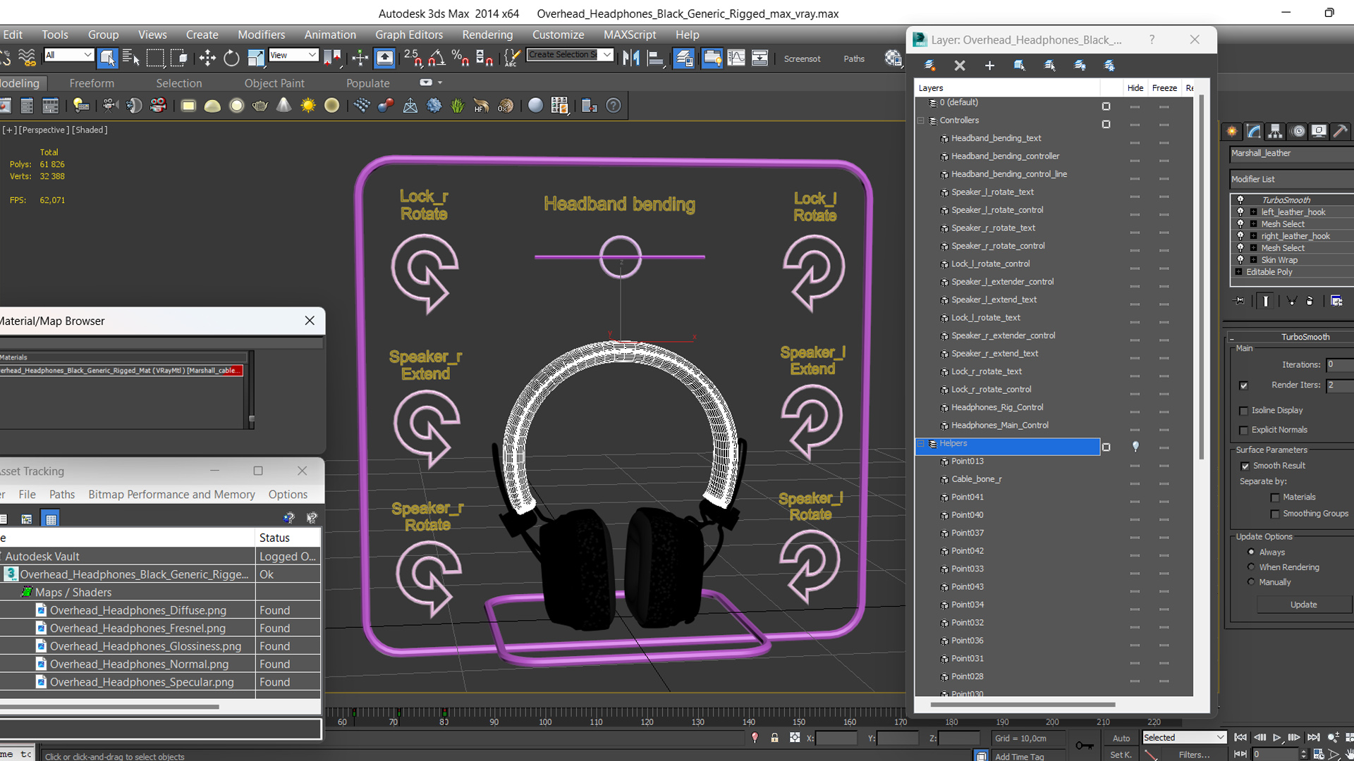Check Separate by Materials option
Screen dimensions: 1354x761
coord(1275,497)
